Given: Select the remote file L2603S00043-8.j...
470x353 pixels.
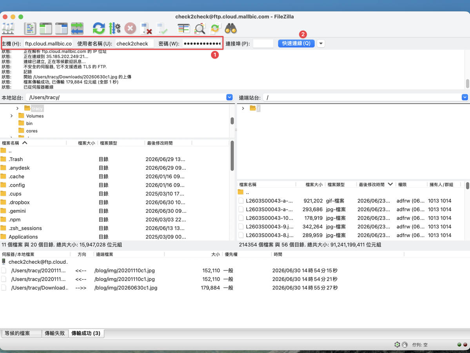Looking at the screenshot, I should 351,236.
